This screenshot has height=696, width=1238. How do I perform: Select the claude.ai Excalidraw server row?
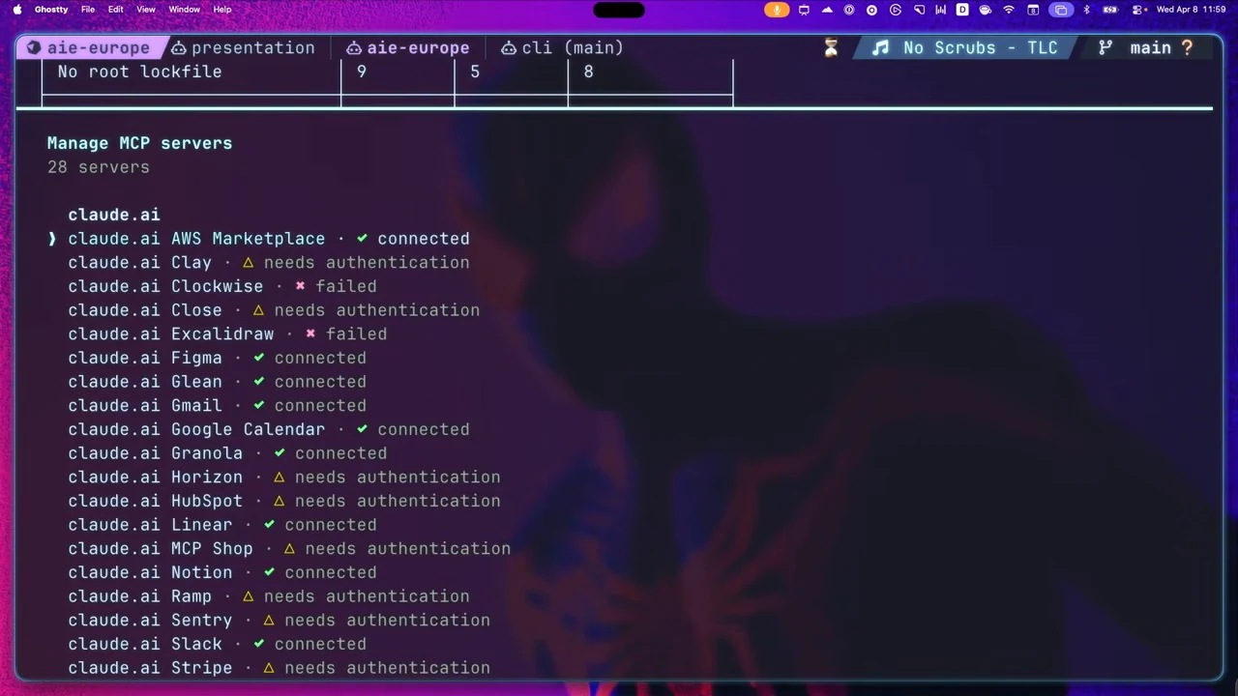pyautogui.click(x=227, y=333)
